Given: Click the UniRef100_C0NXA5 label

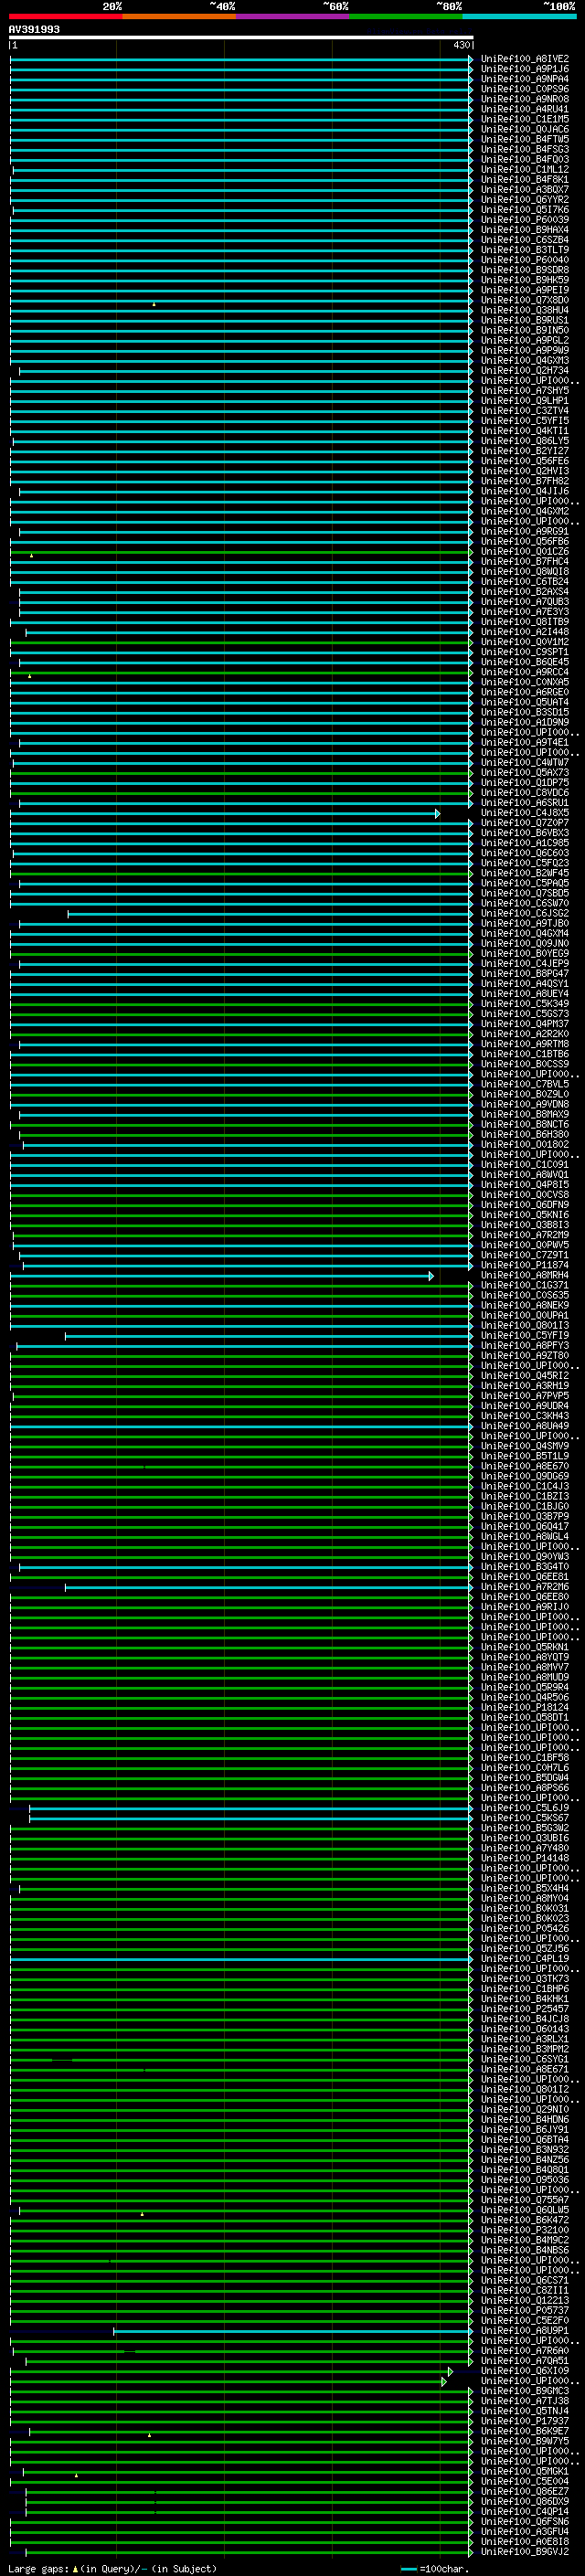Looking at the screenshot, I should [x=524, y=682].
